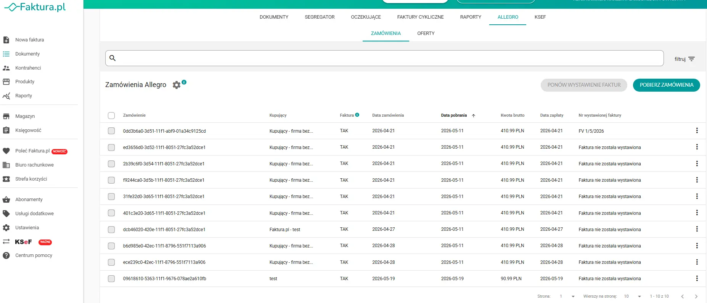The width and height of the screenshot is (707, 303).
Task: Select order dcb46020 checkbox
Action: (111, 230)
